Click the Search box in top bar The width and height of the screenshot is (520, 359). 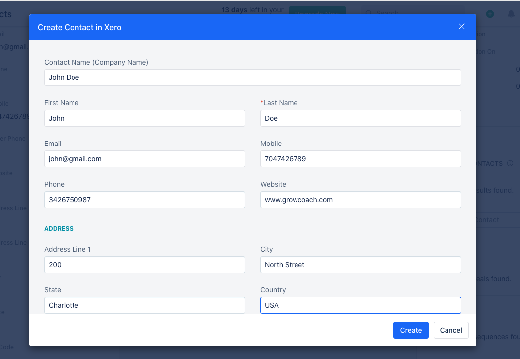pos(411,13)
